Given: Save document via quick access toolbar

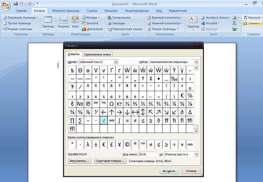Looking at the screenshot, I should (16, 4).
